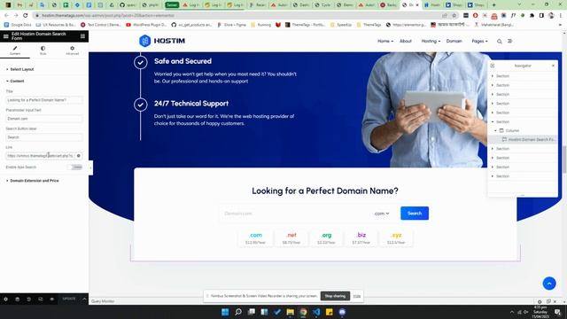
Task: Collapse the Content section
Action: click(17, 81)
